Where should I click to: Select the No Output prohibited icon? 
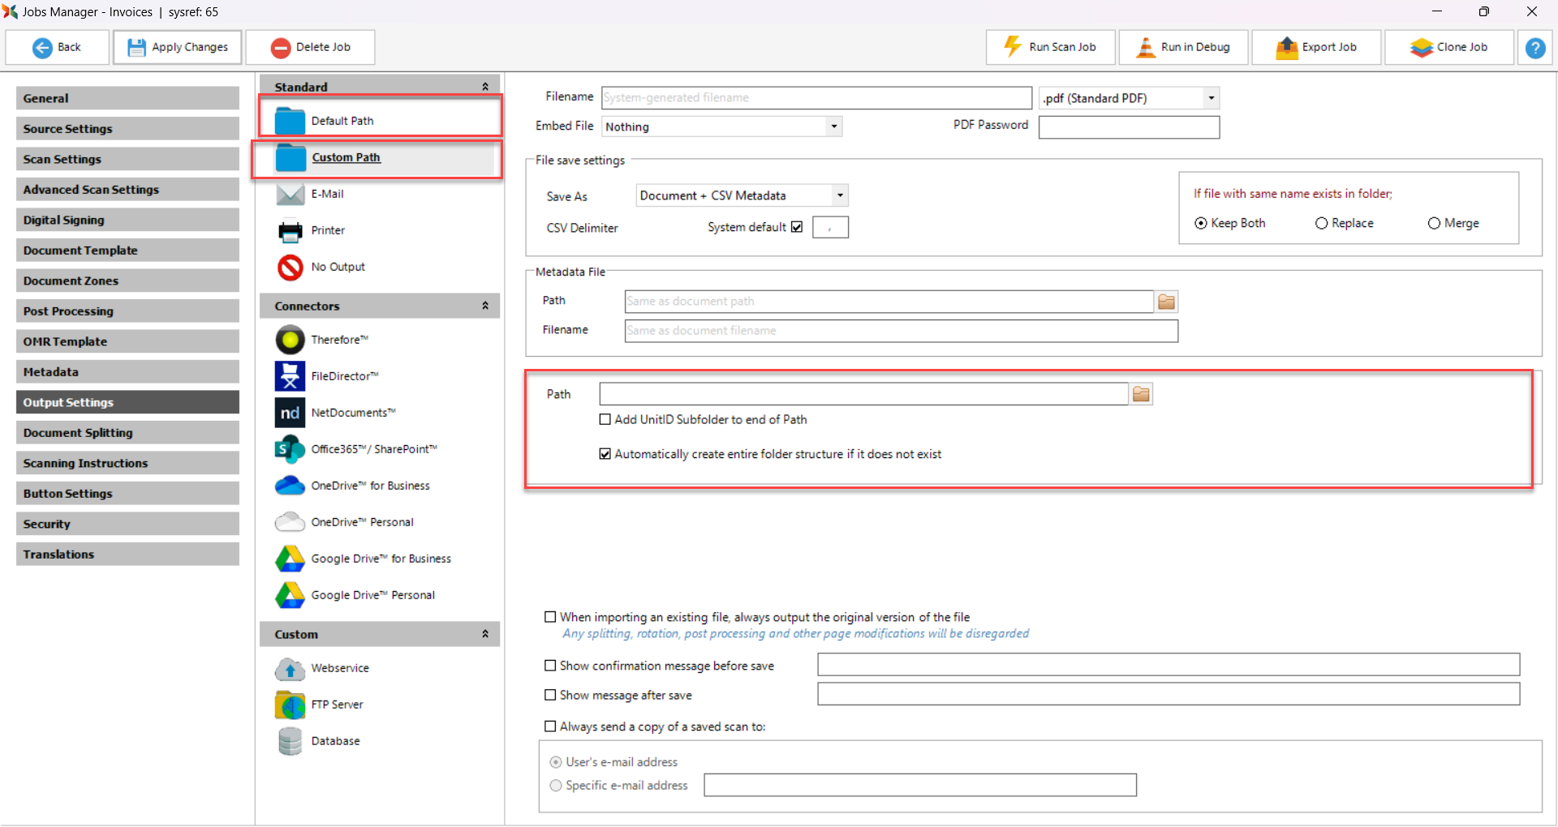pos(290,267)
